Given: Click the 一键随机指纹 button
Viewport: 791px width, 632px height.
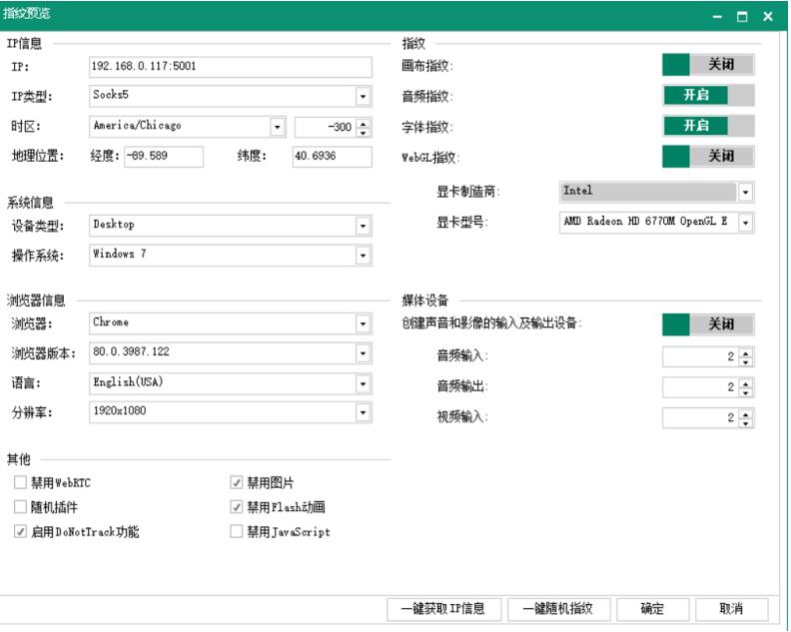Looking at the screenshot, I should [558, 609].
